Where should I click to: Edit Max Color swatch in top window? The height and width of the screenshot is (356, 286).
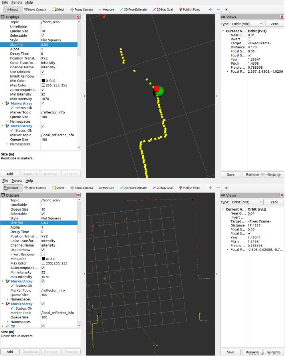tap(44, 85)
